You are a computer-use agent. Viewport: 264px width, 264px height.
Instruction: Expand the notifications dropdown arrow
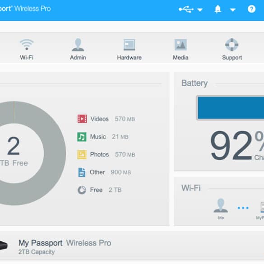coord(233,10)
